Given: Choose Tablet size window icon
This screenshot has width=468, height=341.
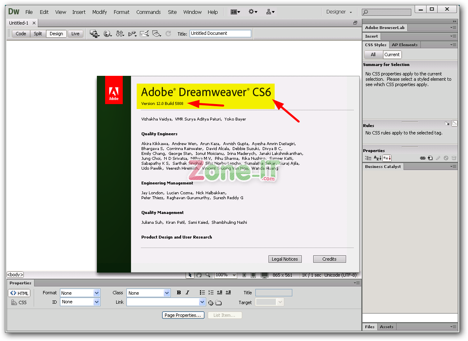Looking at the screenshot, I should (253, 275).
